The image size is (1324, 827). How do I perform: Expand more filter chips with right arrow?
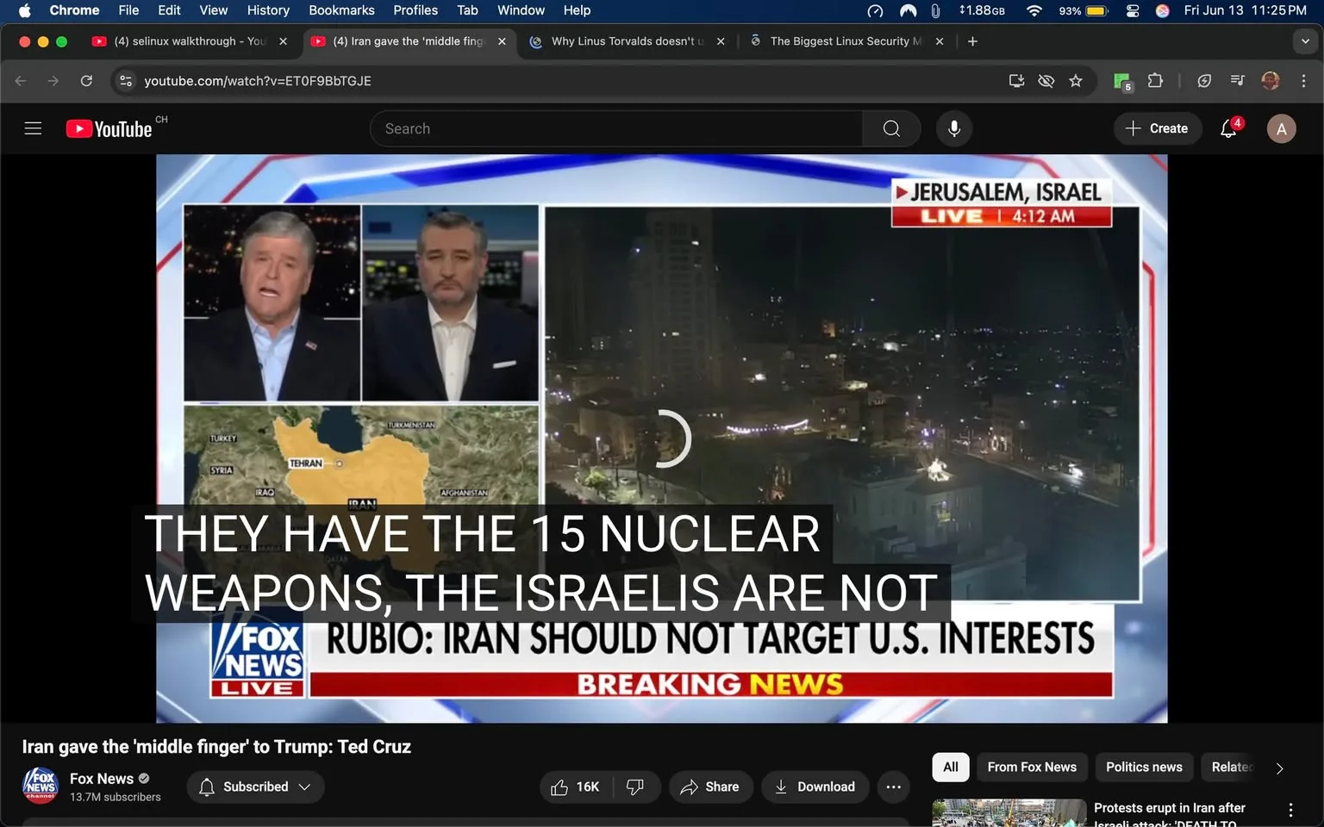pyautogui.click(x=1278, y=767)
